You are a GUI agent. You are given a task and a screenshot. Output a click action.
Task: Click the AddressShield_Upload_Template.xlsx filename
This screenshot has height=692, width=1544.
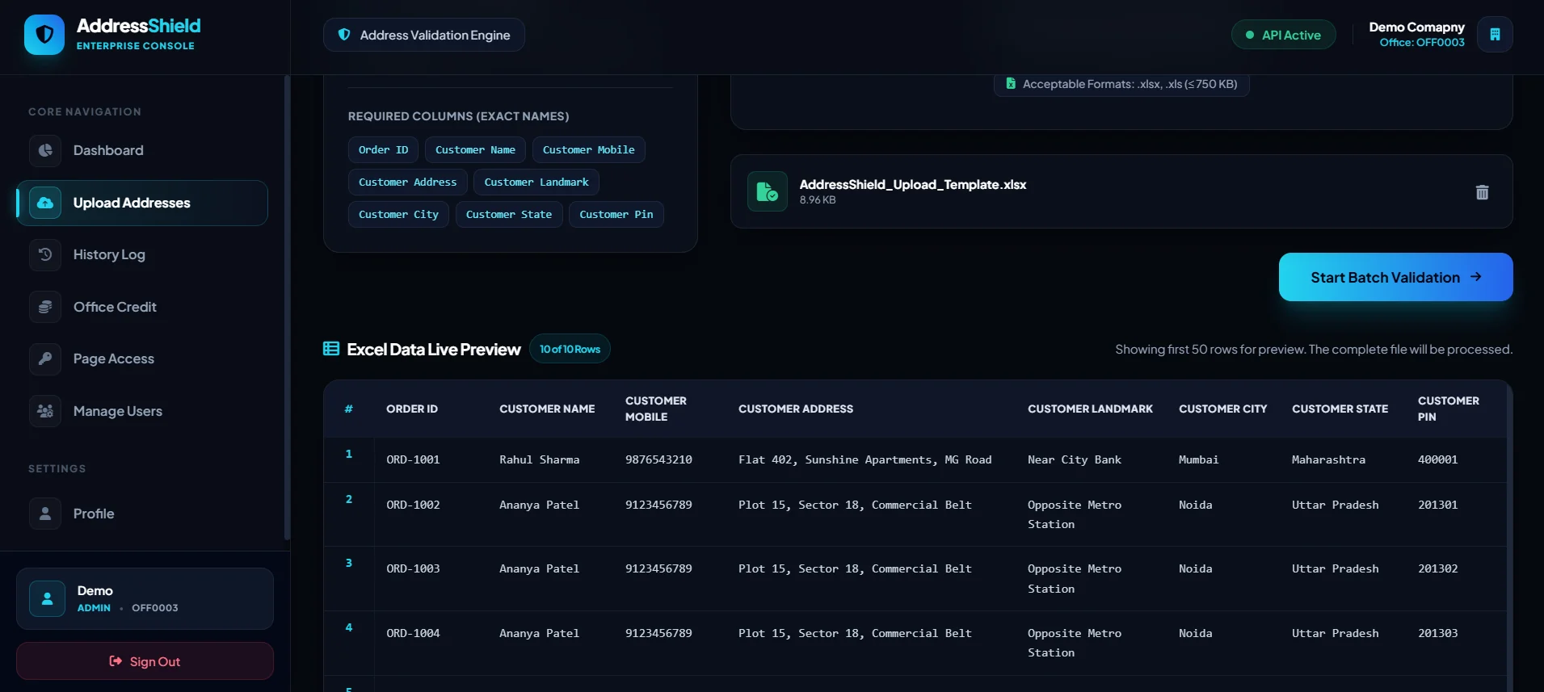click(913, 184)
